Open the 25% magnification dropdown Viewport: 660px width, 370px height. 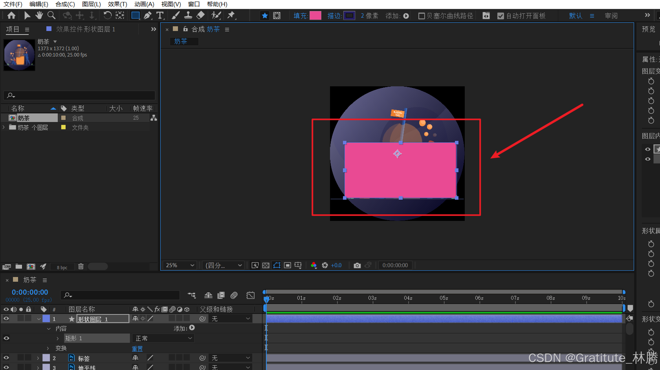pyautogui.click(x=180, y=265)
